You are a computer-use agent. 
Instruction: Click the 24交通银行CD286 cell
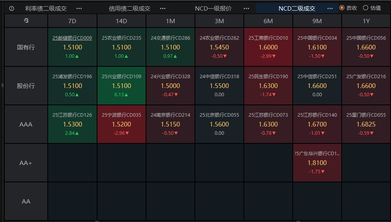point(170,47)
